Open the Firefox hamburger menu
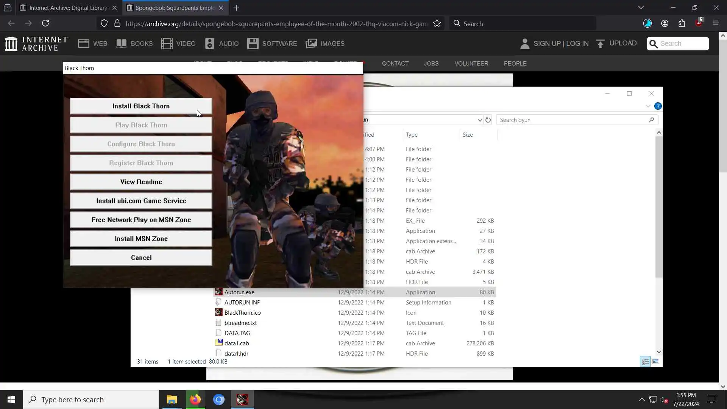 pos(715,23)
